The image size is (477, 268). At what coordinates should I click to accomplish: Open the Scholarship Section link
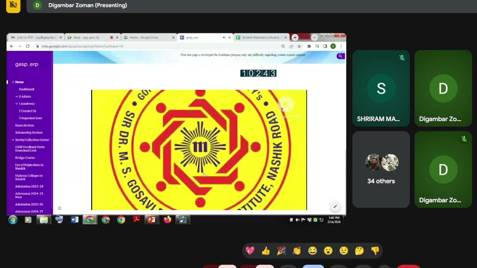click(29, 133)
